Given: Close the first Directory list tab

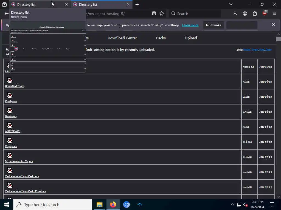Looking at the screenshot, I should click(x=66, y=4).
